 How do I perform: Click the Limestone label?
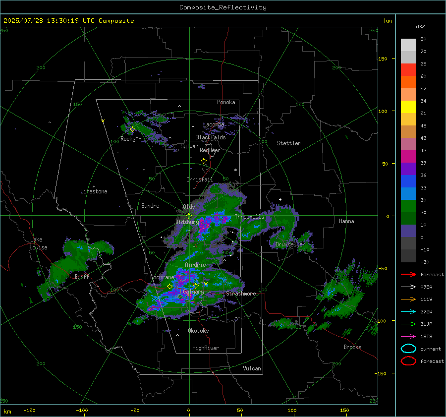coord(94,191)
